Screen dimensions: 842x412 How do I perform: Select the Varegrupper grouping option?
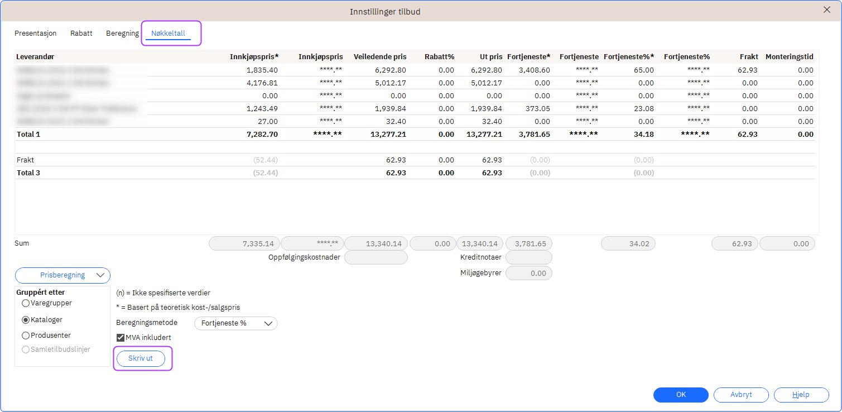click(26, 303)
